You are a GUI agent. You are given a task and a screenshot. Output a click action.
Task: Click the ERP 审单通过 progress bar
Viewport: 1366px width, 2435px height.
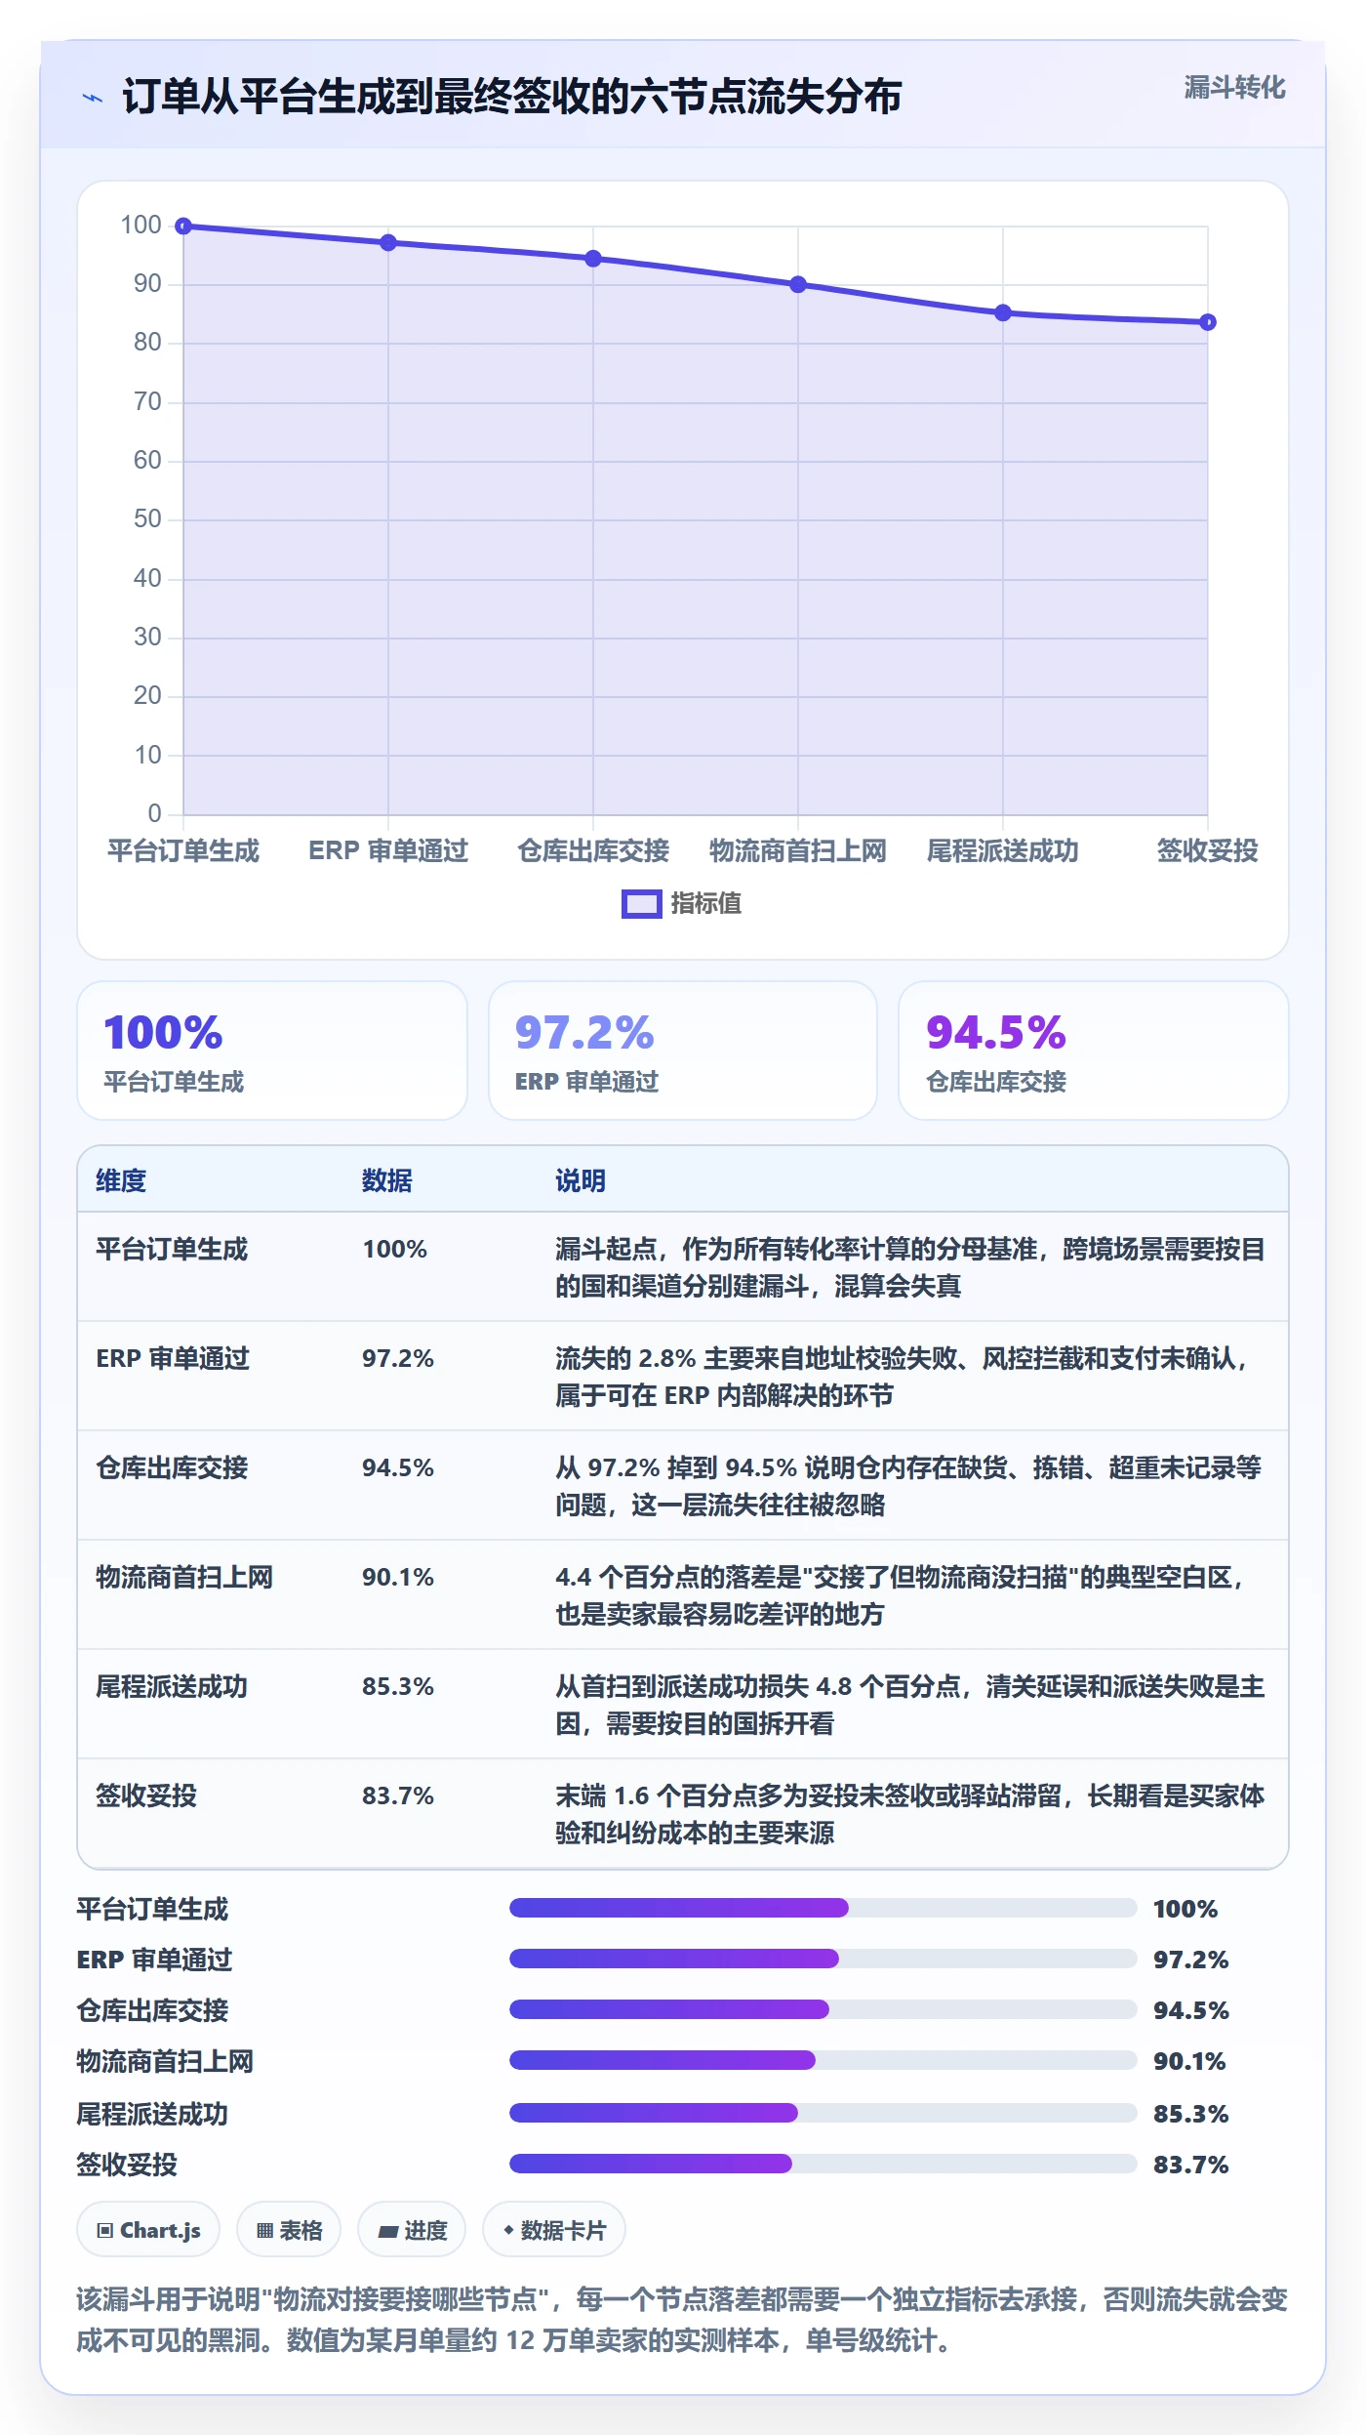tap(824, 1959)
